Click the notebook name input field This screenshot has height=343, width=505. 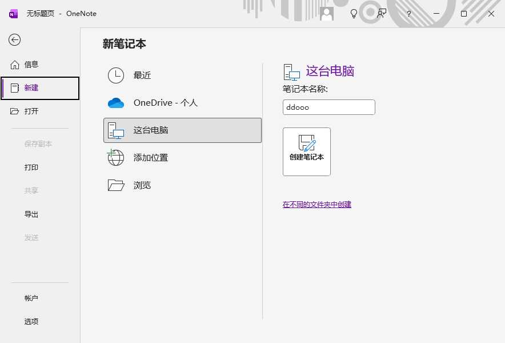329,107
